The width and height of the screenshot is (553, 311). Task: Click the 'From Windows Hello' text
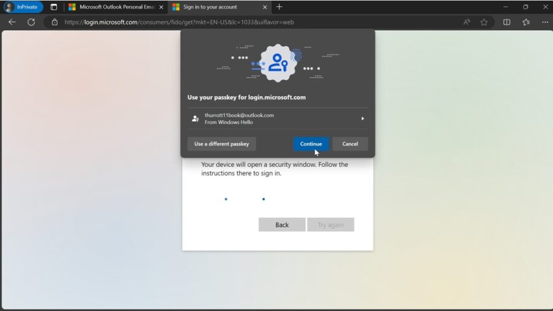click(229, 123)
